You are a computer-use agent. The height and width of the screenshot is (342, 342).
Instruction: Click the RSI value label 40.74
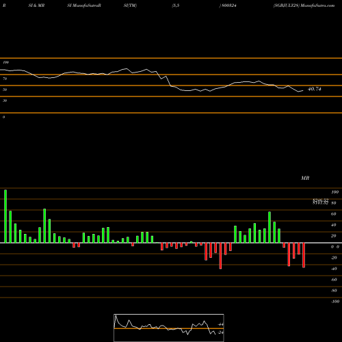(315, 89)
